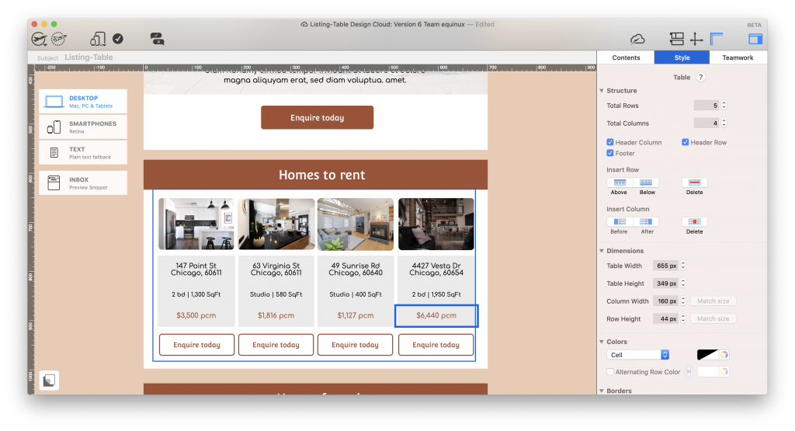Collapse the Colors section

coord(602,342)
